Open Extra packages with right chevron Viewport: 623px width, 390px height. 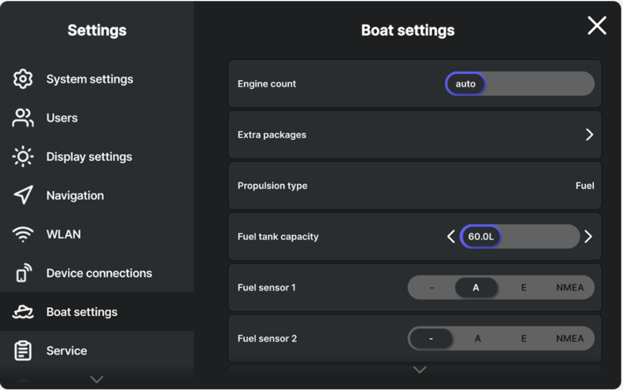click(589, 134)
